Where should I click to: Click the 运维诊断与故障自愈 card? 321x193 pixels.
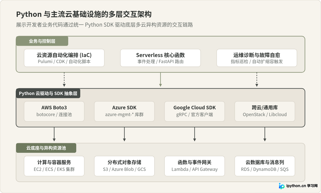[x=257, y=58]
